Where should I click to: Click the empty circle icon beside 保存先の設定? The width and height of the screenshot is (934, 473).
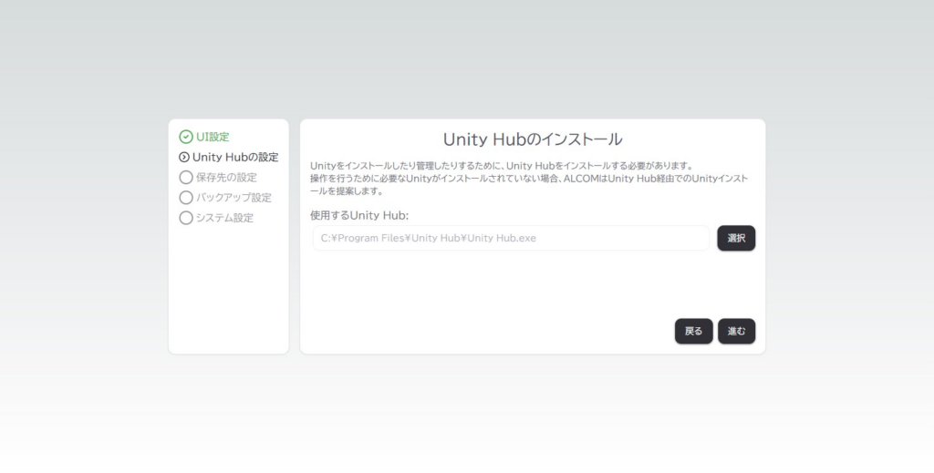coord(186,178)
